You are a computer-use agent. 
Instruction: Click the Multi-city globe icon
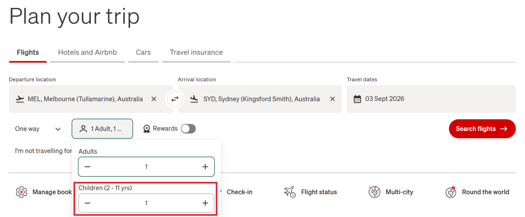374,192
